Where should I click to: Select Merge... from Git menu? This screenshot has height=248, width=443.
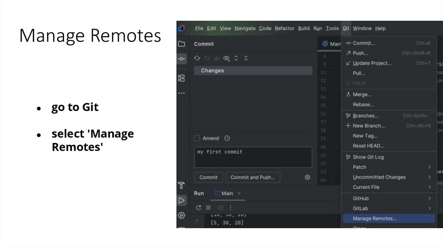pyautogui.click(x=389, y=95)
